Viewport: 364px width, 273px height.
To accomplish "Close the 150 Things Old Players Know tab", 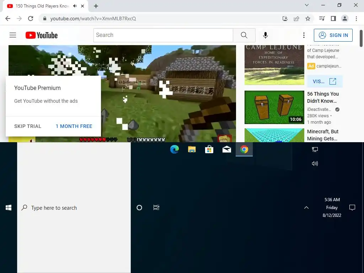I will tap(82, 6).
